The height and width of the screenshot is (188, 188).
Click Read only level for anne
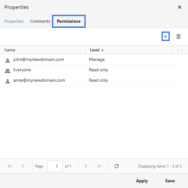click(99, 80)
